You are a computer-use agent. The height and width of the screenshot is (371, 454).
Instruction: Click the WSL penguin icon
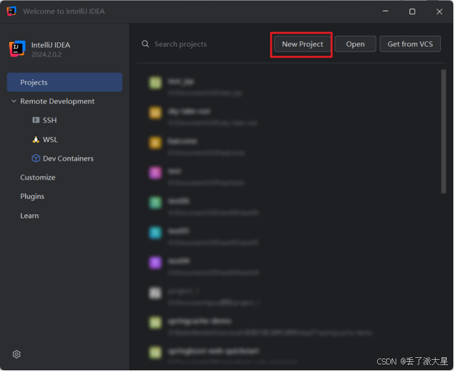pos(35,140)
